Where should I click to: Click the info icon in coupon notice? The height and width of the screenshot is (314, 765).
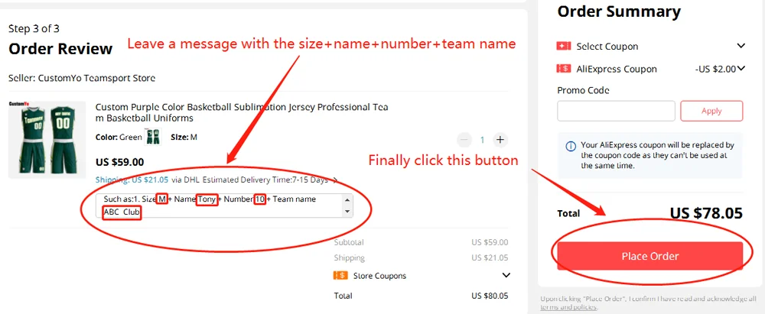tap(571, 146)
